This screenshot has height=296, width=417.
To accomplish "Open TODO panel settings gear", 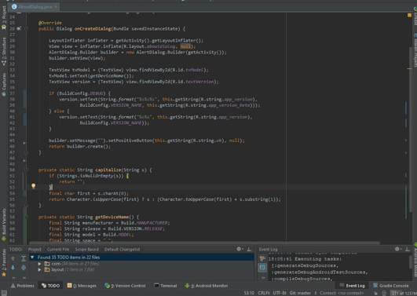I will click(x=240, y=249).
